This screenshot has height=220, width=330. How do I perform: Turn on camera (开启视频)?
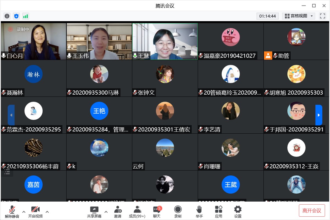tap(35, 211)
